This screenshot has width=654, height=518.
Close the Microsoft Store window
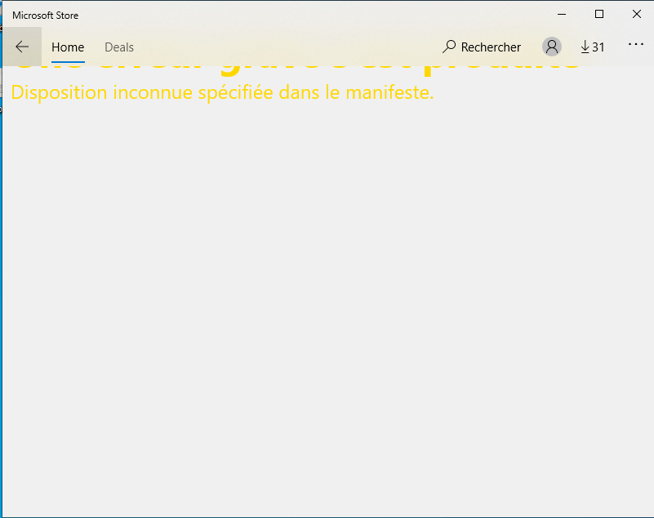click(x=637, y=14)
